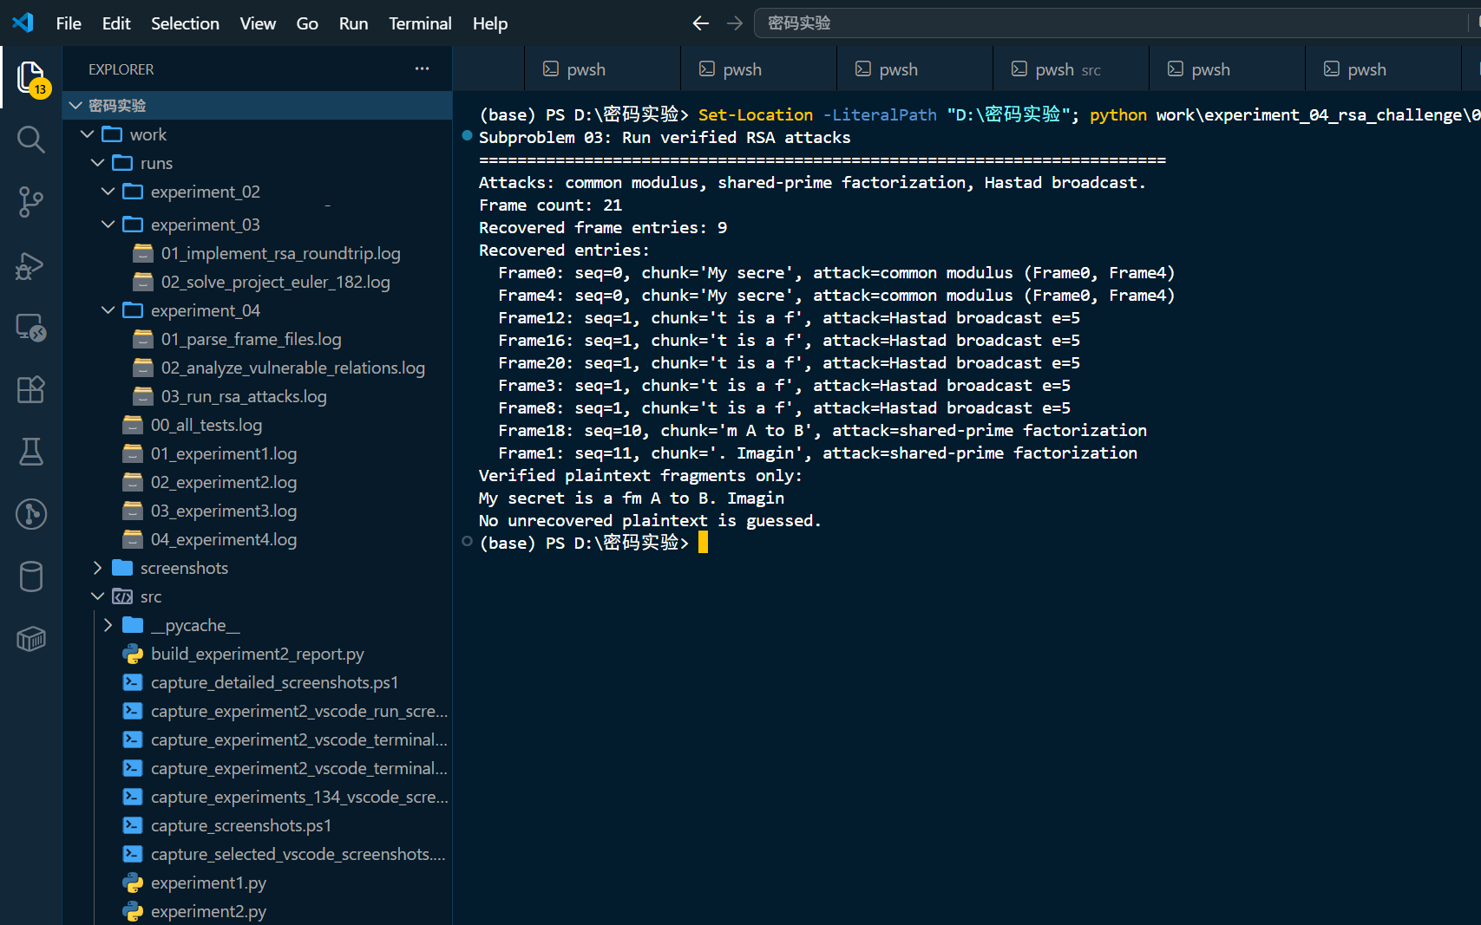Viewport: 1481px width, 925px height.
Task: Open Explorer more actions ellipsis
Action: tap(422, 68)
